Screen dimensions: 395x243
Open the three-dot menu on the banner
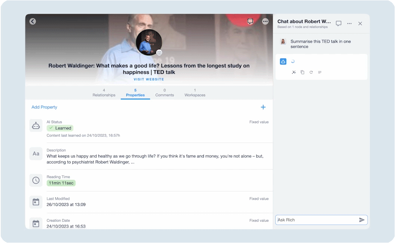point(265,21)
